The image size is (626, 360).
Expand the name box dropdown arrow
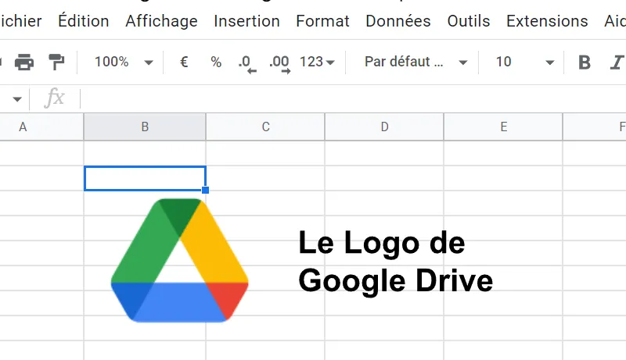(16, 99)
